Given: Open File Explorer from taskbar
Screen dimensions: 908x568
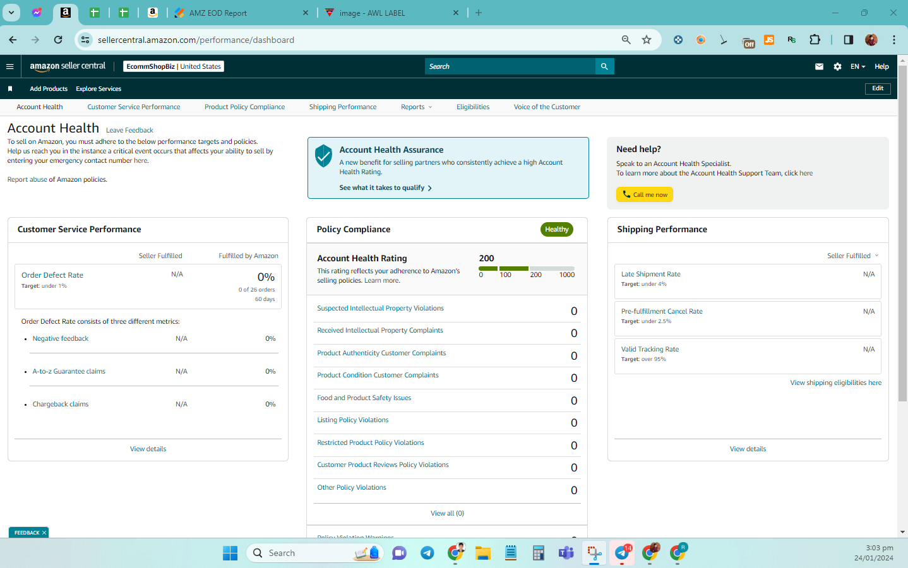Looking at the screenshot, I should click(x=483, y=553).
